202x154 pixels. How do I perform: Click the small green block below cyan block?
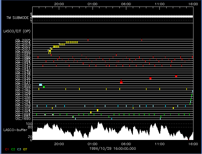coord(44,87)
